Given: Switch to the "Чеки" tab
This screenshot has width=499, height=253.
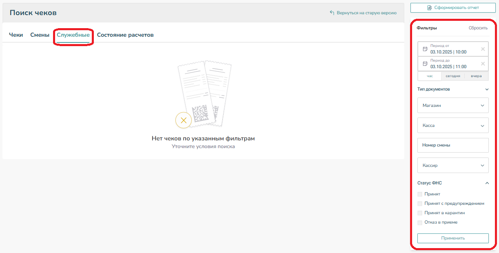Looking at the screenshot, I should point(16,35).
